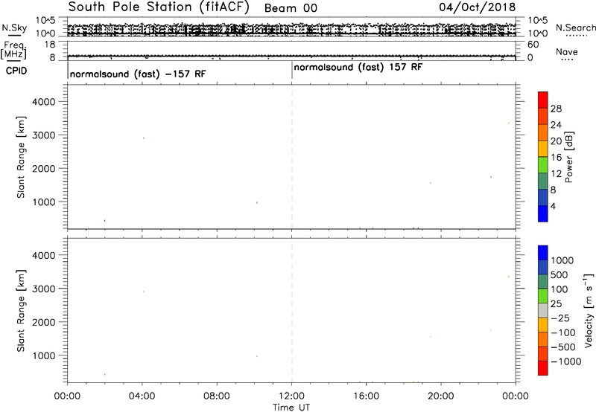Click the "16:00" time tick label
The width and height of the screenshot is (596, 412).
[x=366, y=396]
